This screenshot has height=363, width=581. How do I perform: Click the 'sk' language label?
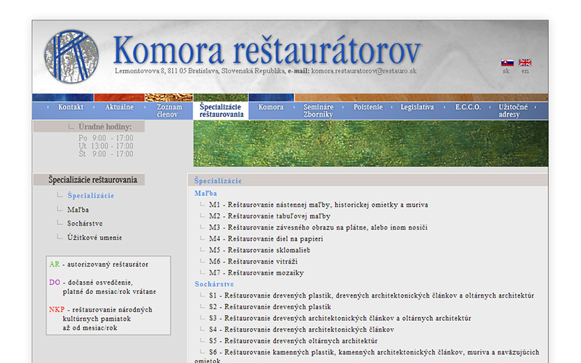pyautogui.click(x=506, y=71)
